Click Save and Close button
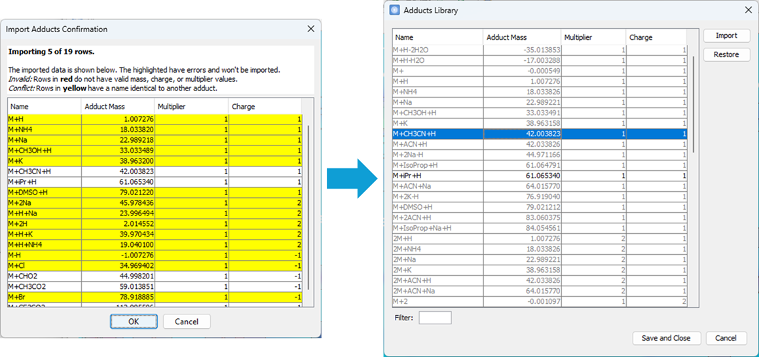This screenshot has width=759, height=357. (666, 338)
